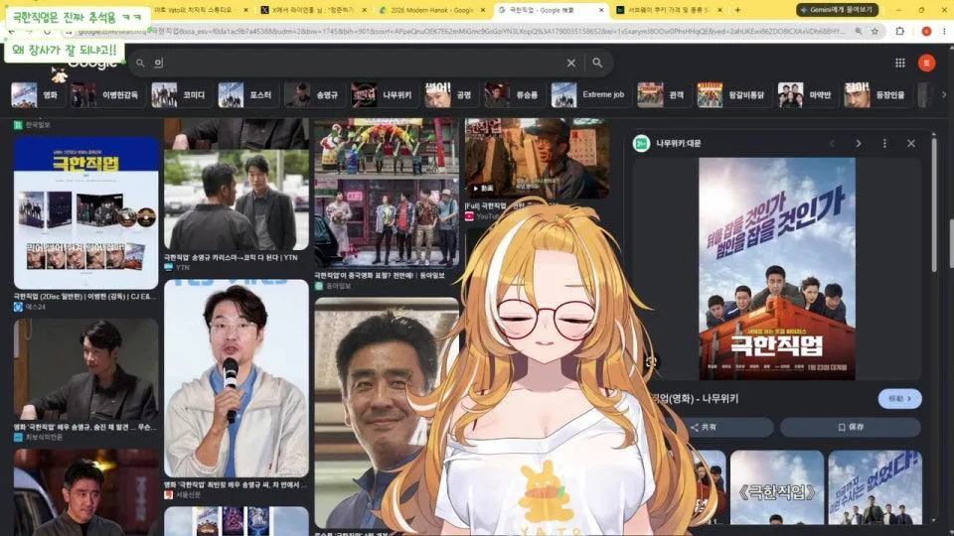Clear the search box with the X icon
Image resolution: width=954 pixels, height=536 pixels.
coord(570,63)
